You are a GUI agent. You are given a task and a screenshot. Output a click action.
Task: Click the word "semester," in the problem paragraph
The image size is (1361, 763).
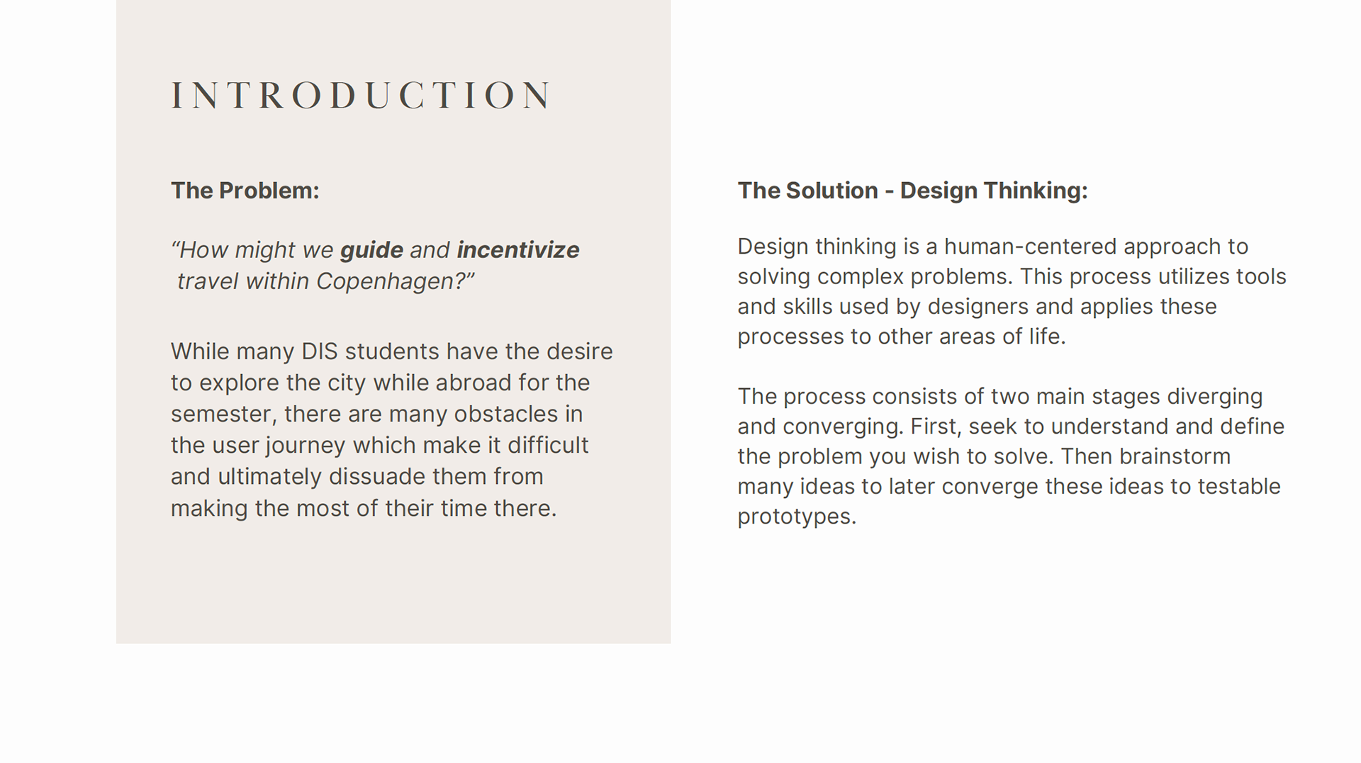(223, 414)
